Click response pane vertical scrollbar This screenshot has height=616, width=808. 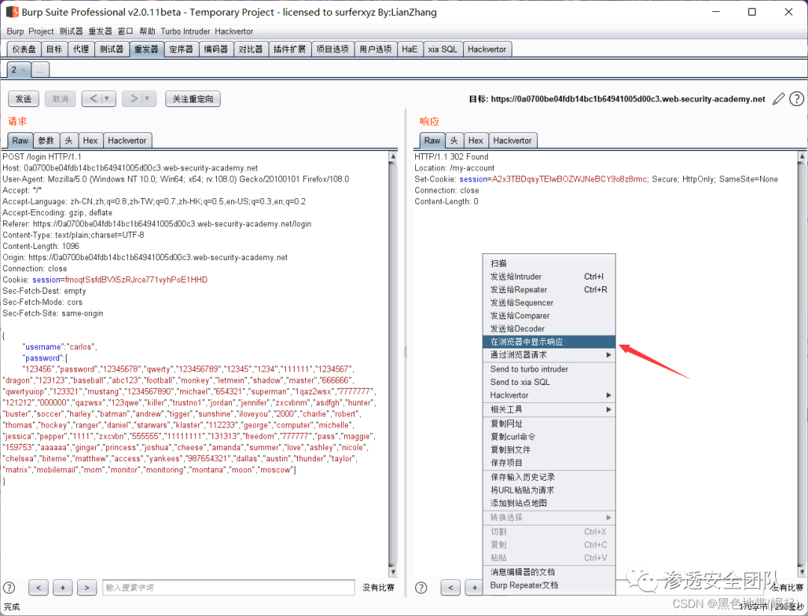coord(802,363)
